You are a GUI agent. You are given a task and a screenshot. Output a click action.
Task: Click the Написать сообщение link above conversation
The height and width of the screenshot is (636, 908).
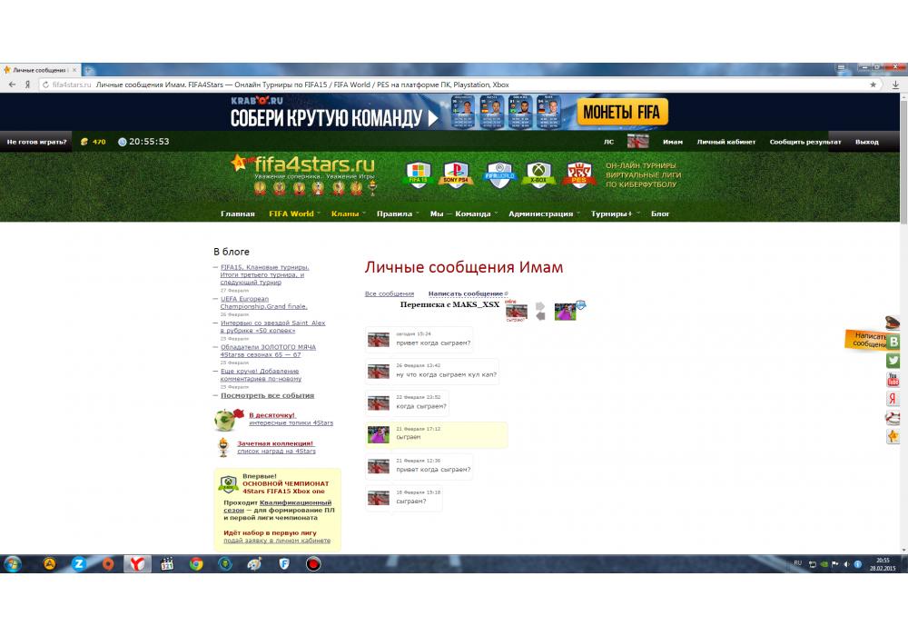465,294
